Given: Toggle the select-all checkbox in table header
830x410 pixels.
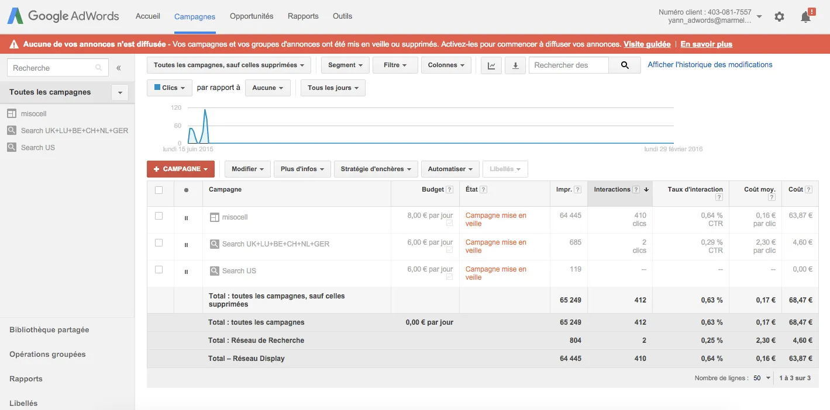Looking at the screenshot, I should point(159,190).
